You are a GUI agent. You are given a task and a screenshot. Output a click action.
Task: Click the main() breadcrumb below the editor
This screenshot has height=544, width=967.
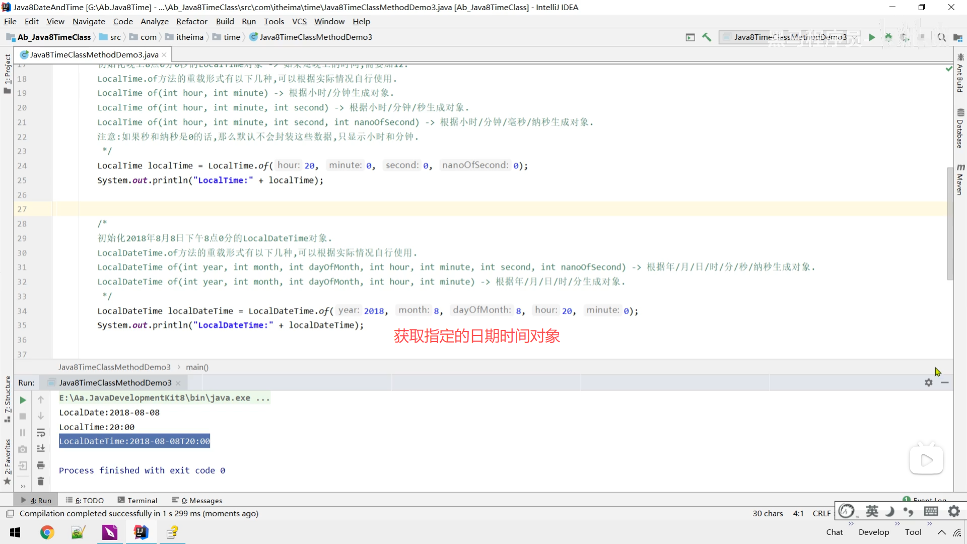click(x=197, y=367)
